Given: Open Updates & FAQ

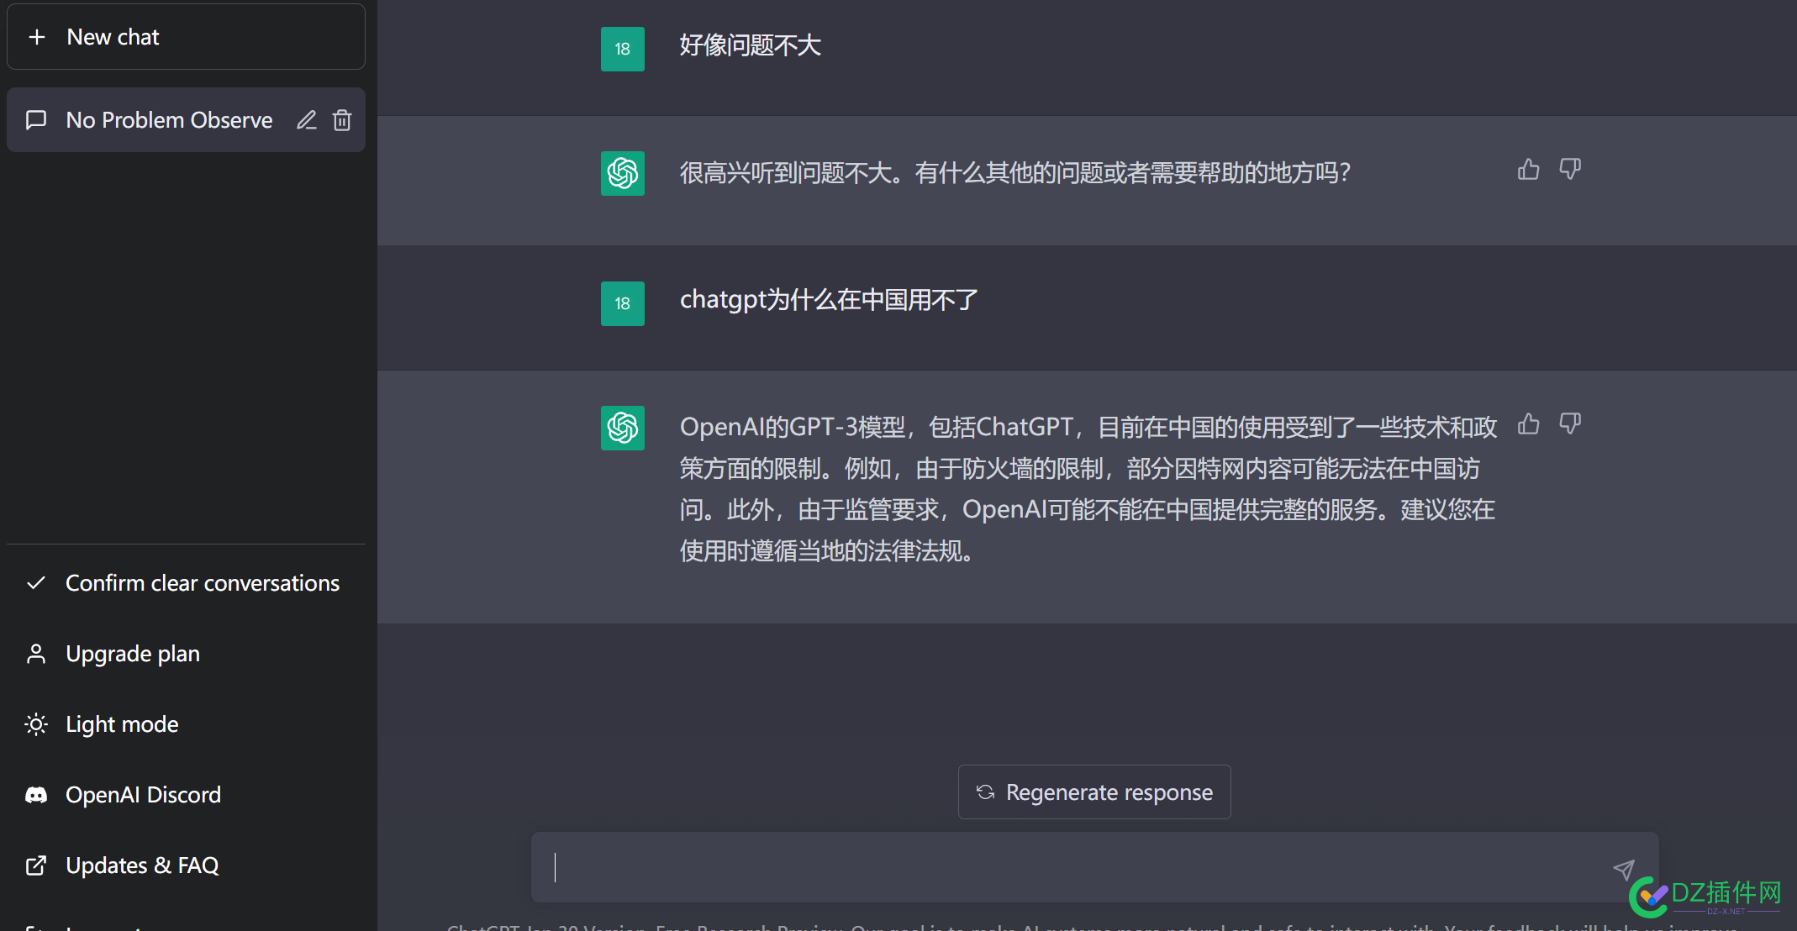Looking at the screenshot, I should coord(186,865).
